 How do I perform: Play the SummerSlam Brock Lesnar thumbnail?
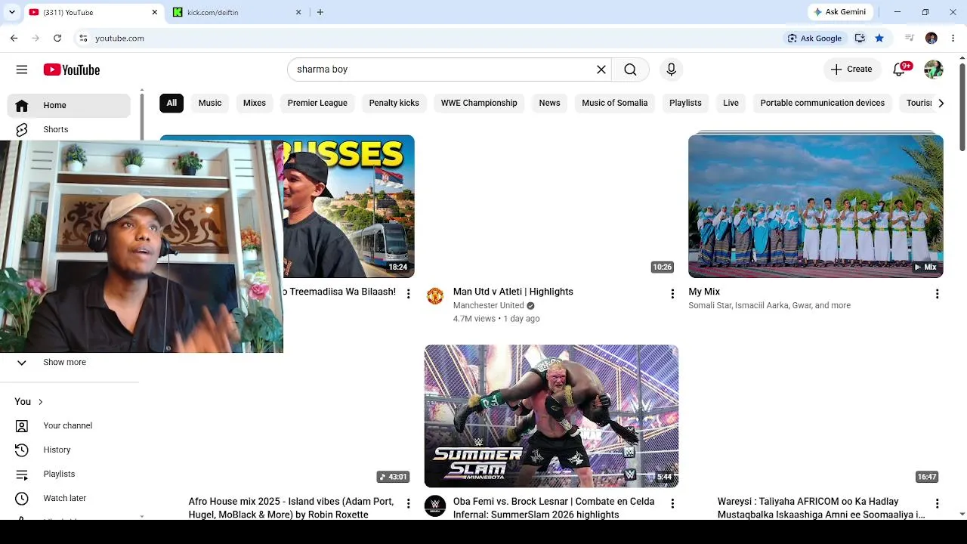pyautogui.click(x=551, y=416)
